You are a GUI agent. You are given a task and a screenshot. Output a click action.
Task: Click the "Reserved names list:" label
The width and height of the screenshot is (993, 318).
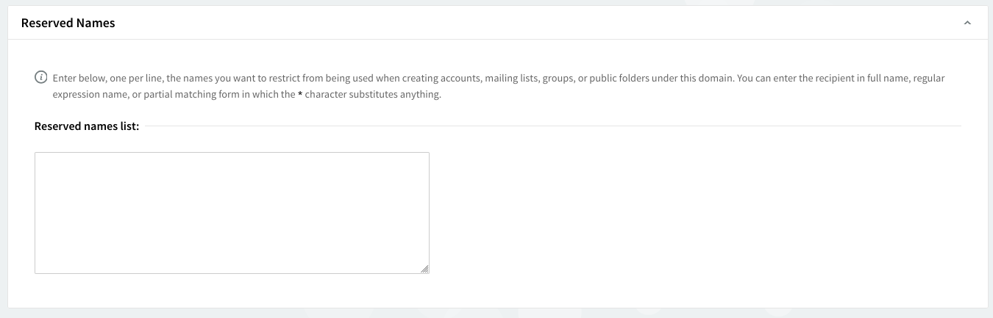[87, 126]
